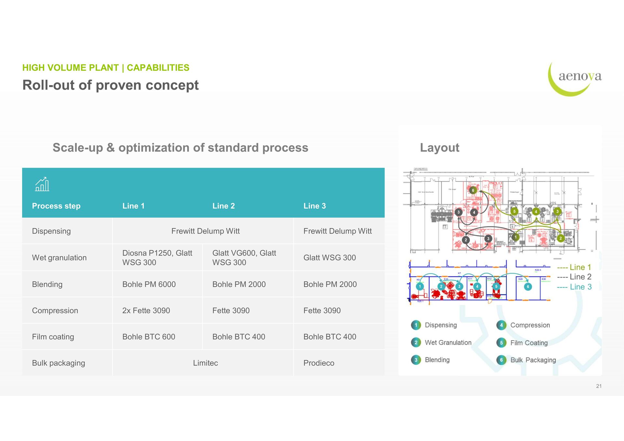Click the aenova logo
The image size is (624, 441).
[575, 79]
